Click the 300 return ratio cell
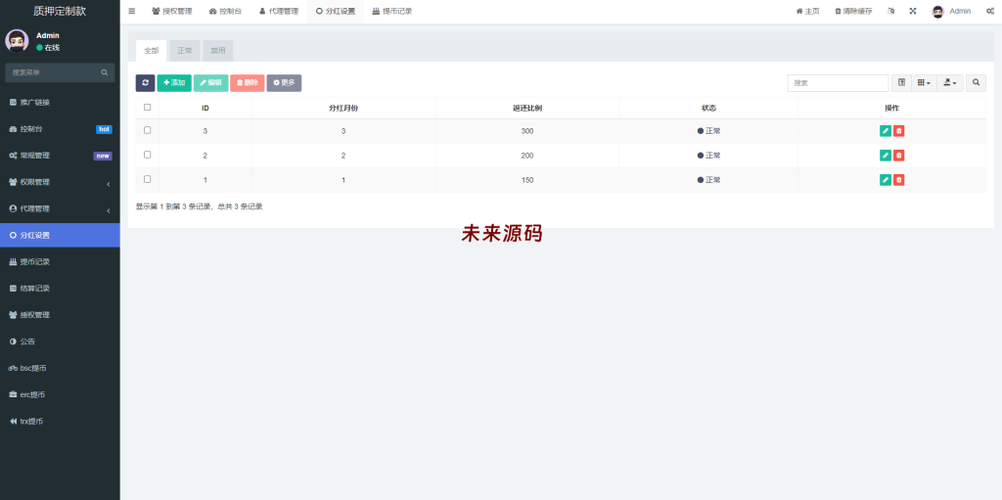The height and width of the screenshot is (500, 1002). 527,131
